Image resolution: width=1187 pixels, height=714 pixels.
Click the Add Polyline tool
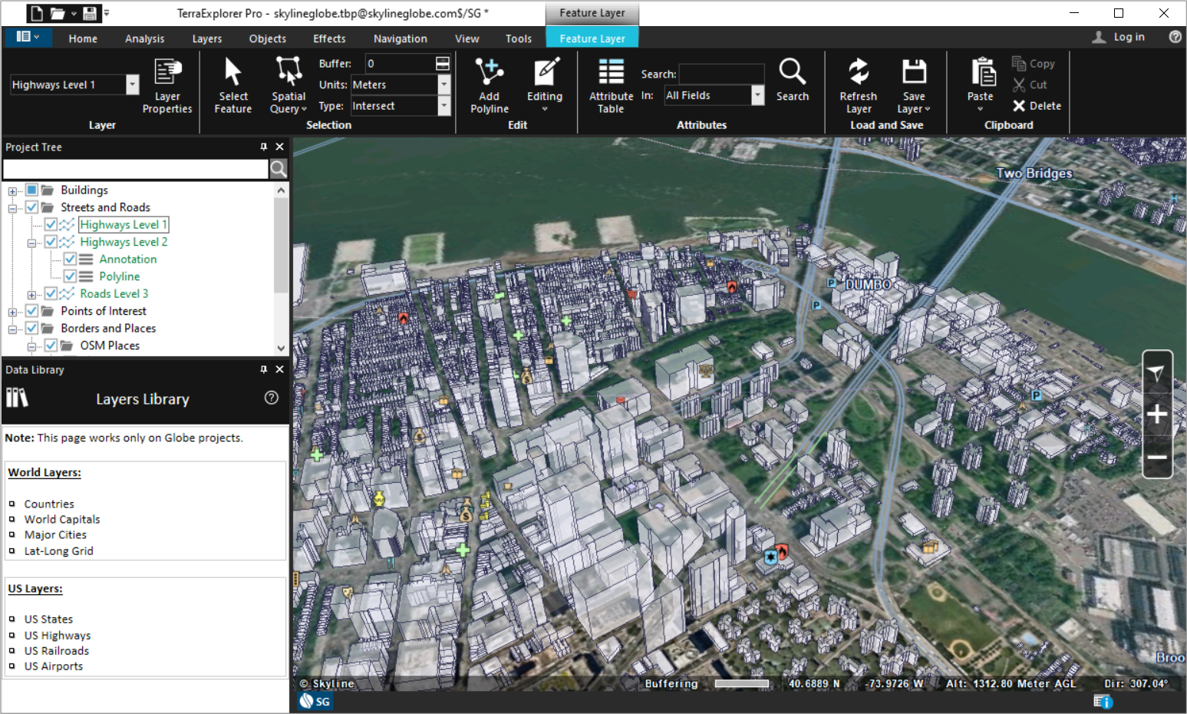(x=490, y=86)
